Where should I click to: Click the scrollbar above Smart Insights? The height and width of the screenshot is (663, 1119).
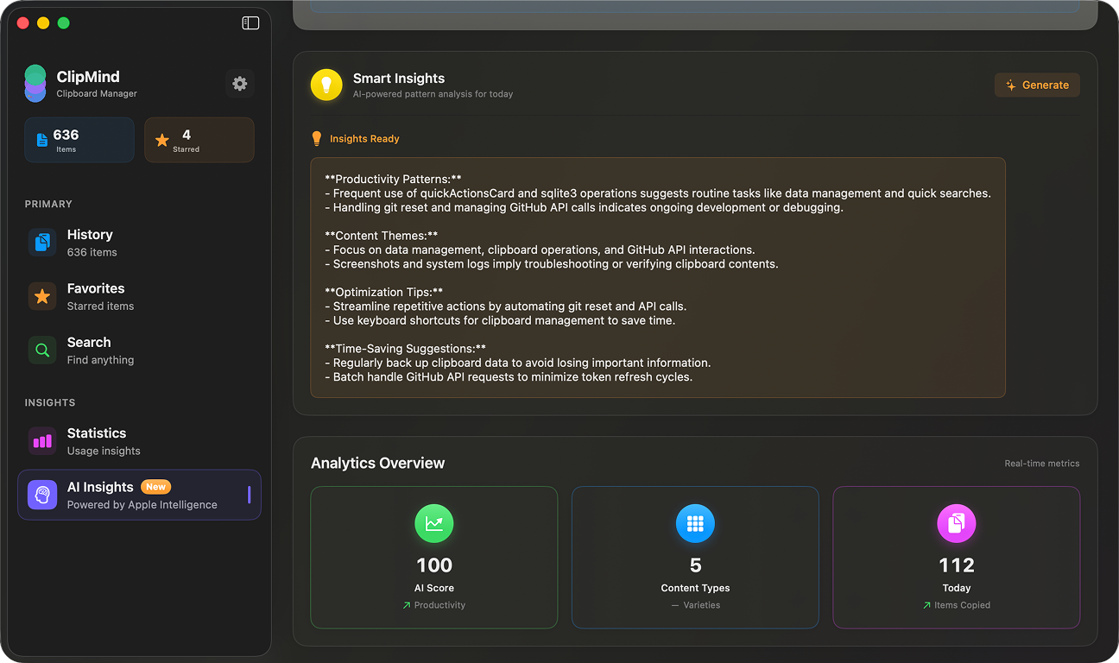tap(695, 7)
